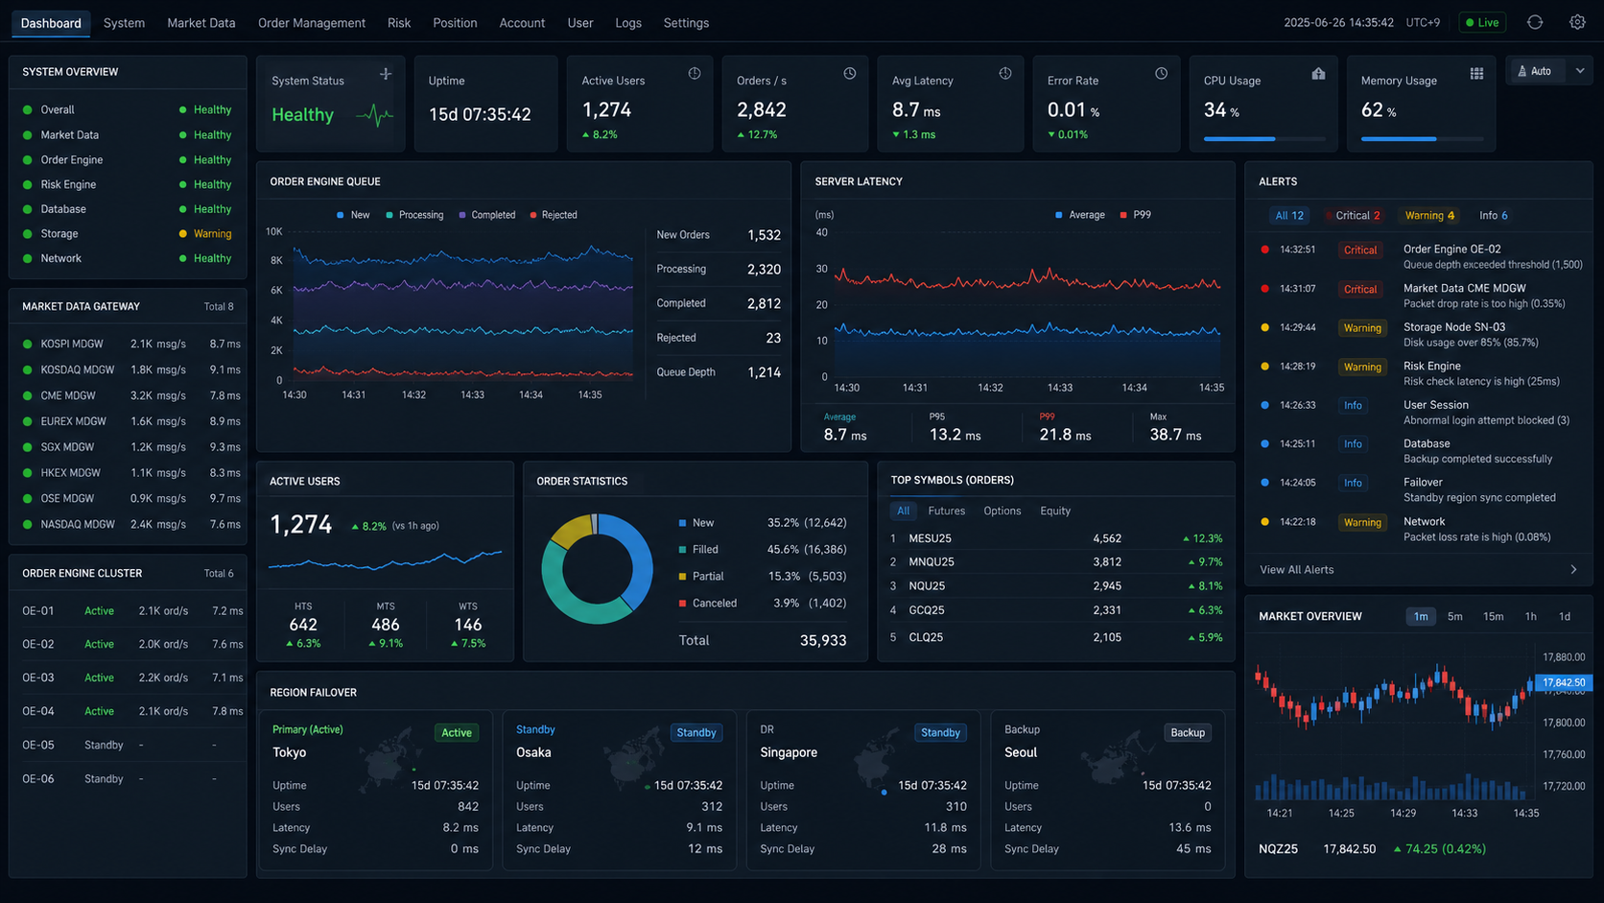Toggle the Live status indicator
1604x903 pixels.
coord(1482,22)
